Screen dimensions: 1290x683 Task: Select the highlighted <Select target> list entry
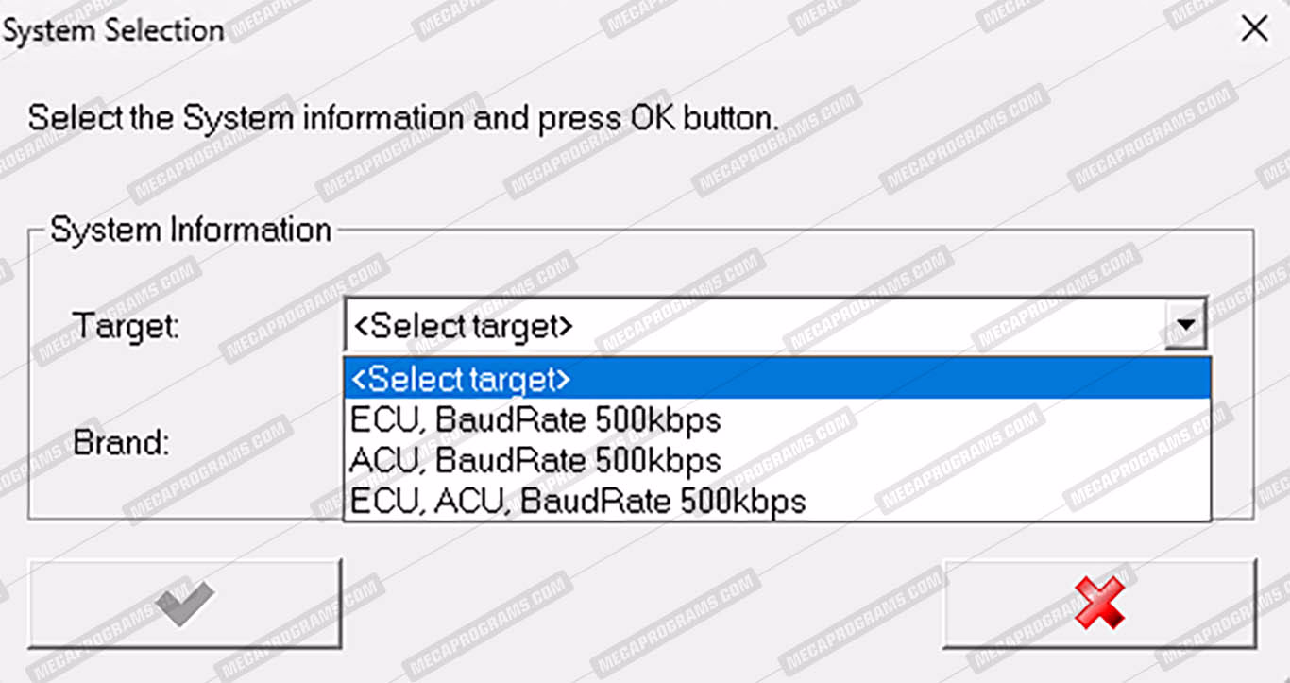click(x=775, y=379)
